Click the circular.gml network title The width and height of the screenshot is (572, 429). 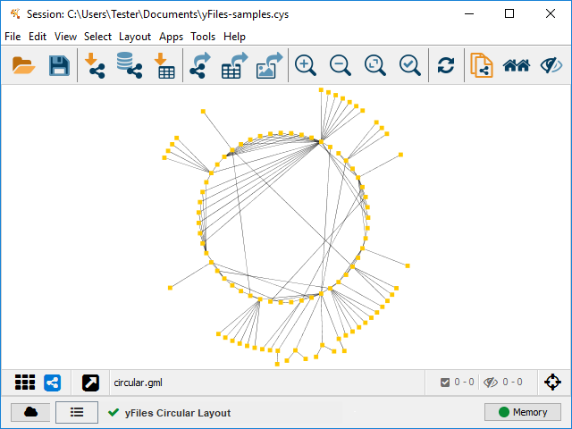click(138, 383)
